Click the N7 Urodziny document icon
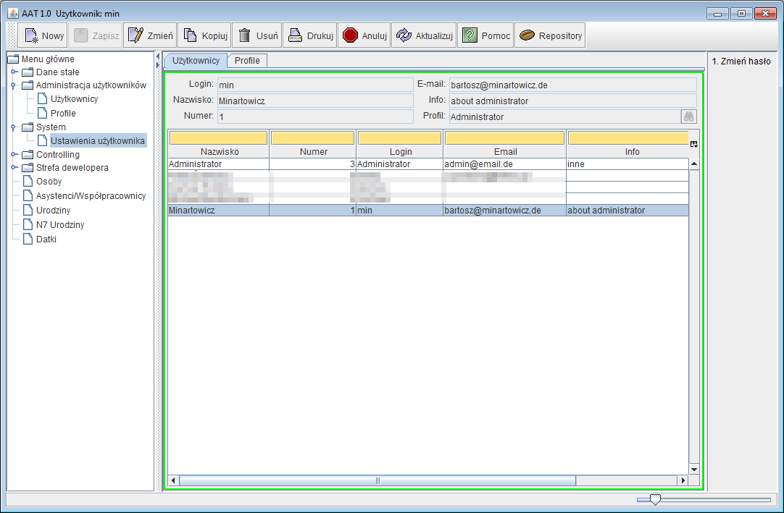 [28, 224]
